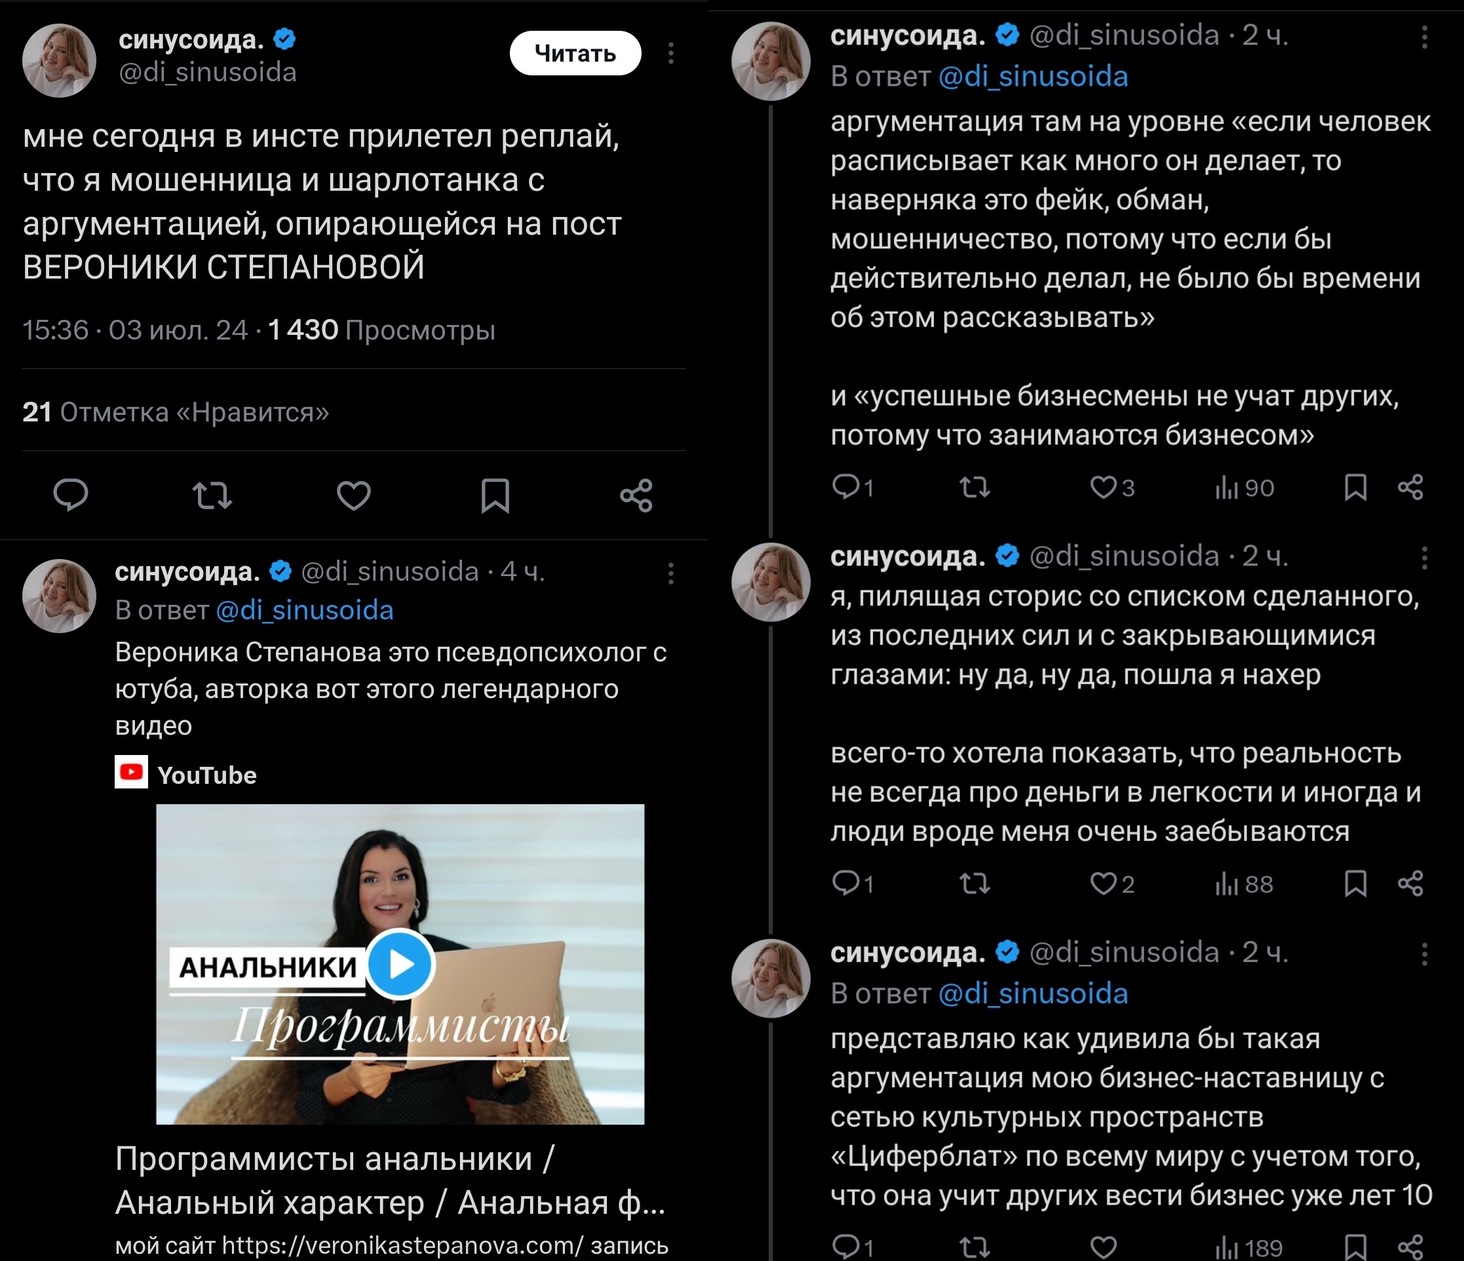Open view stats showing 90 views
Viewport: 1464px width, 1261px height.
[x=1244, y=488]
